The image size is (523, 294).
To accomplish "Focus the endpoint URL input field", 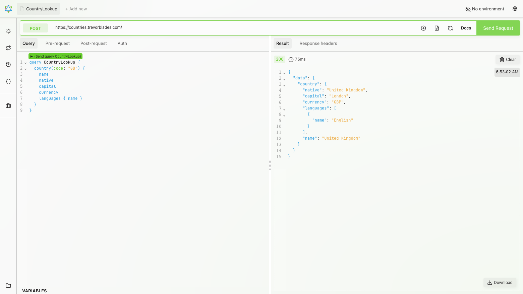I will [x=235, y=27].
